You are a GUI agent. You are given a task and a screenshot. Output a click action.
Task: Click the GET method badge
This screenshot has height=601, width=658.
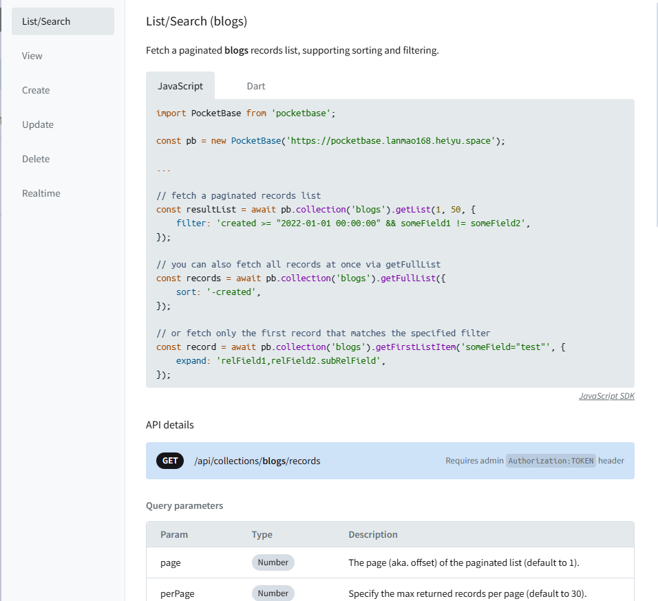pyautogui.click(x=170, y=461)
